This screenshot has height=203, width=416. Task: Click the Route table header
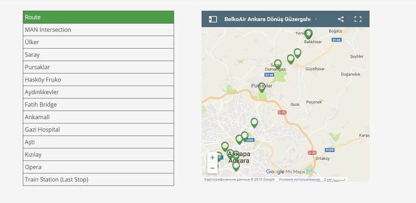[98, 17]
